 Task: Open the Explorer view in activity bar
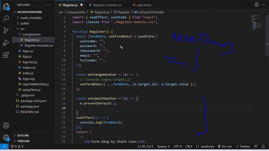tap(6, 7)
